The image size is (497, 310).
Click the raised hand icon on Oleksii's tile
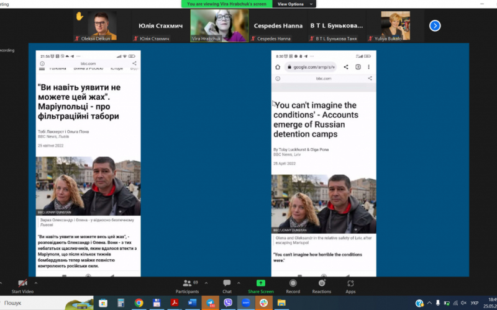(x=80, y=16)
